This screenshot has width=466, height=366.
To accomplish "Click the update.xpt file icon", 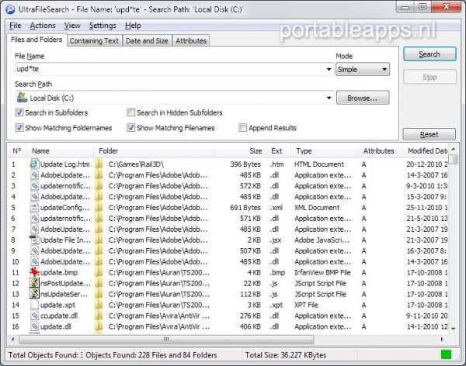I will pyautogui.click(x=34, y=306).
